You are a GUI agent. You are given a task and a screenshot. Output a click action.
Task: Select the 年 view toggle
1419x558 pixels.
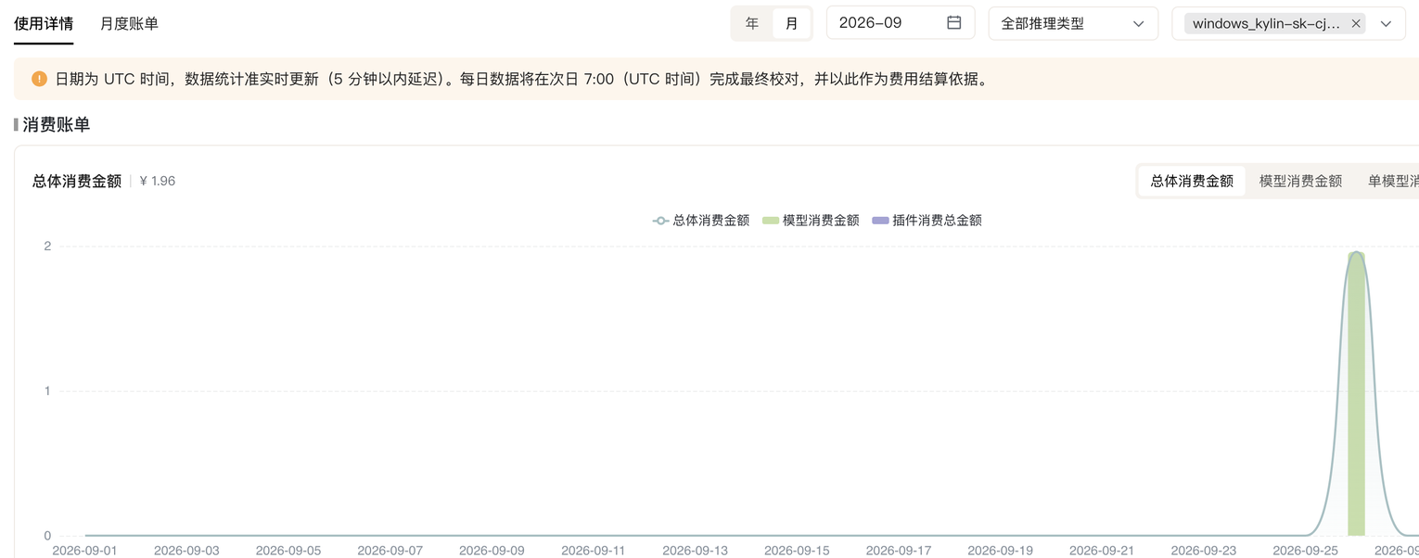click(x=752, y=23)
